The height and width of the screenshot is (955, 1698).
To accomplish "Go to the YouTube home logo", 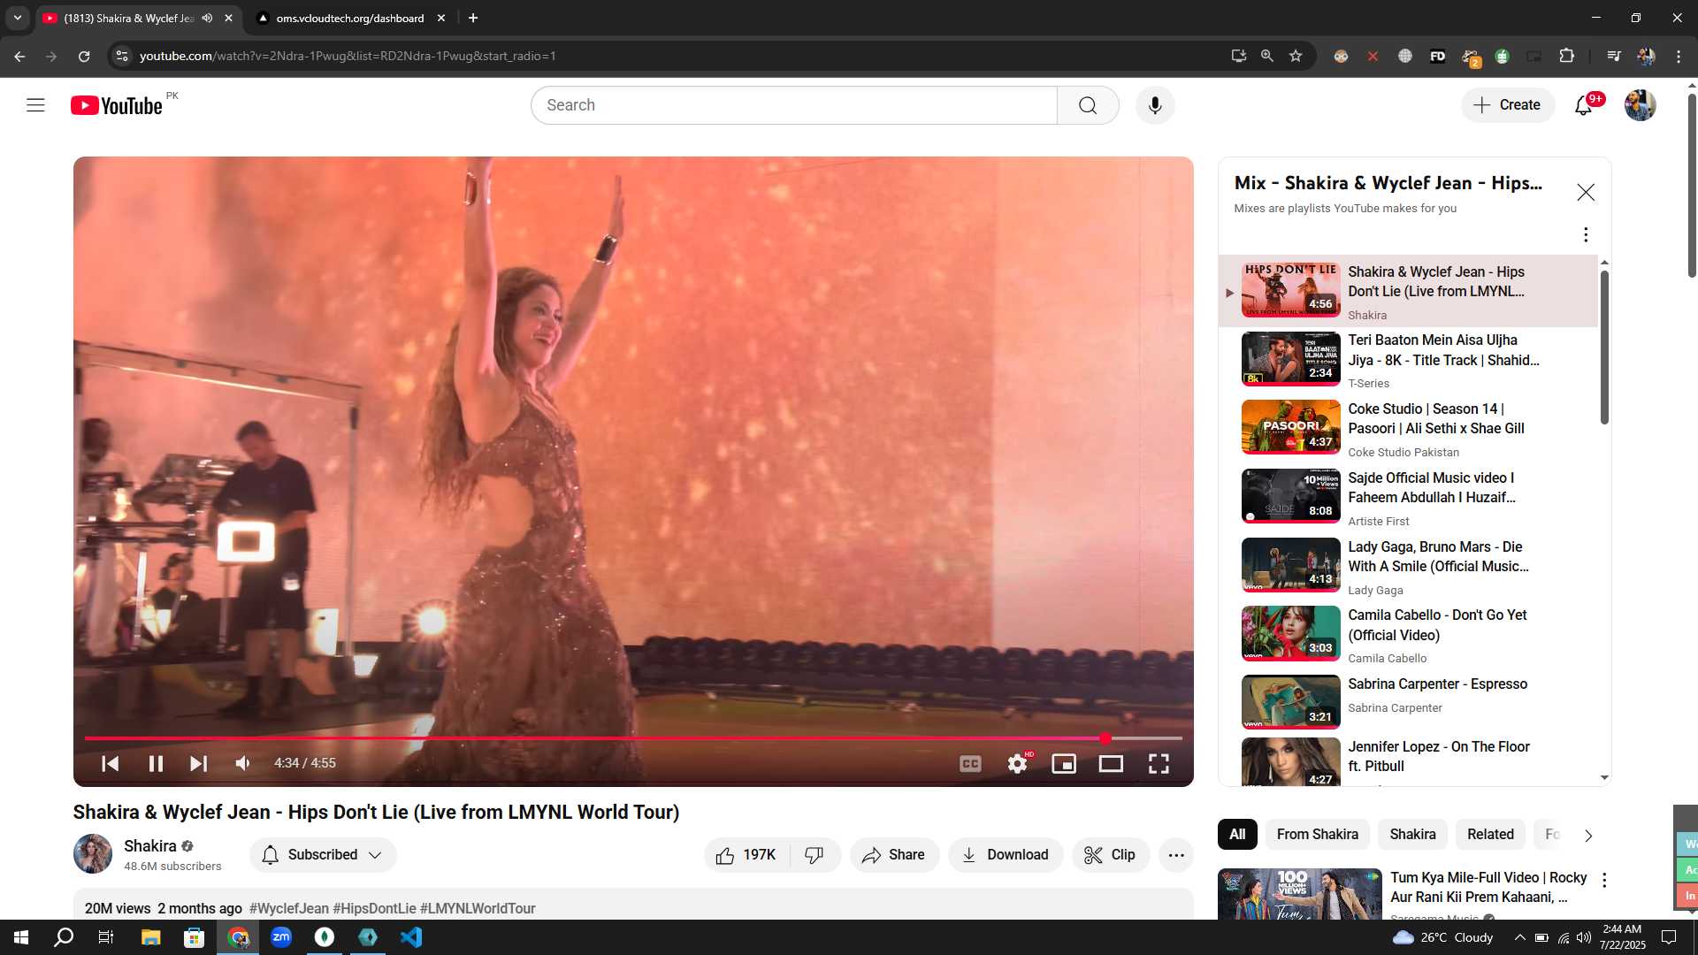I will [117, 105].
